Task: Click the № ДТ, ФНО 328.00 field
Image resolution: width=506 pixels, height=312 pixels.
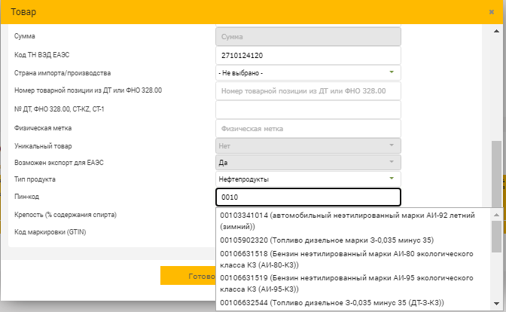Action: point(308,110)
